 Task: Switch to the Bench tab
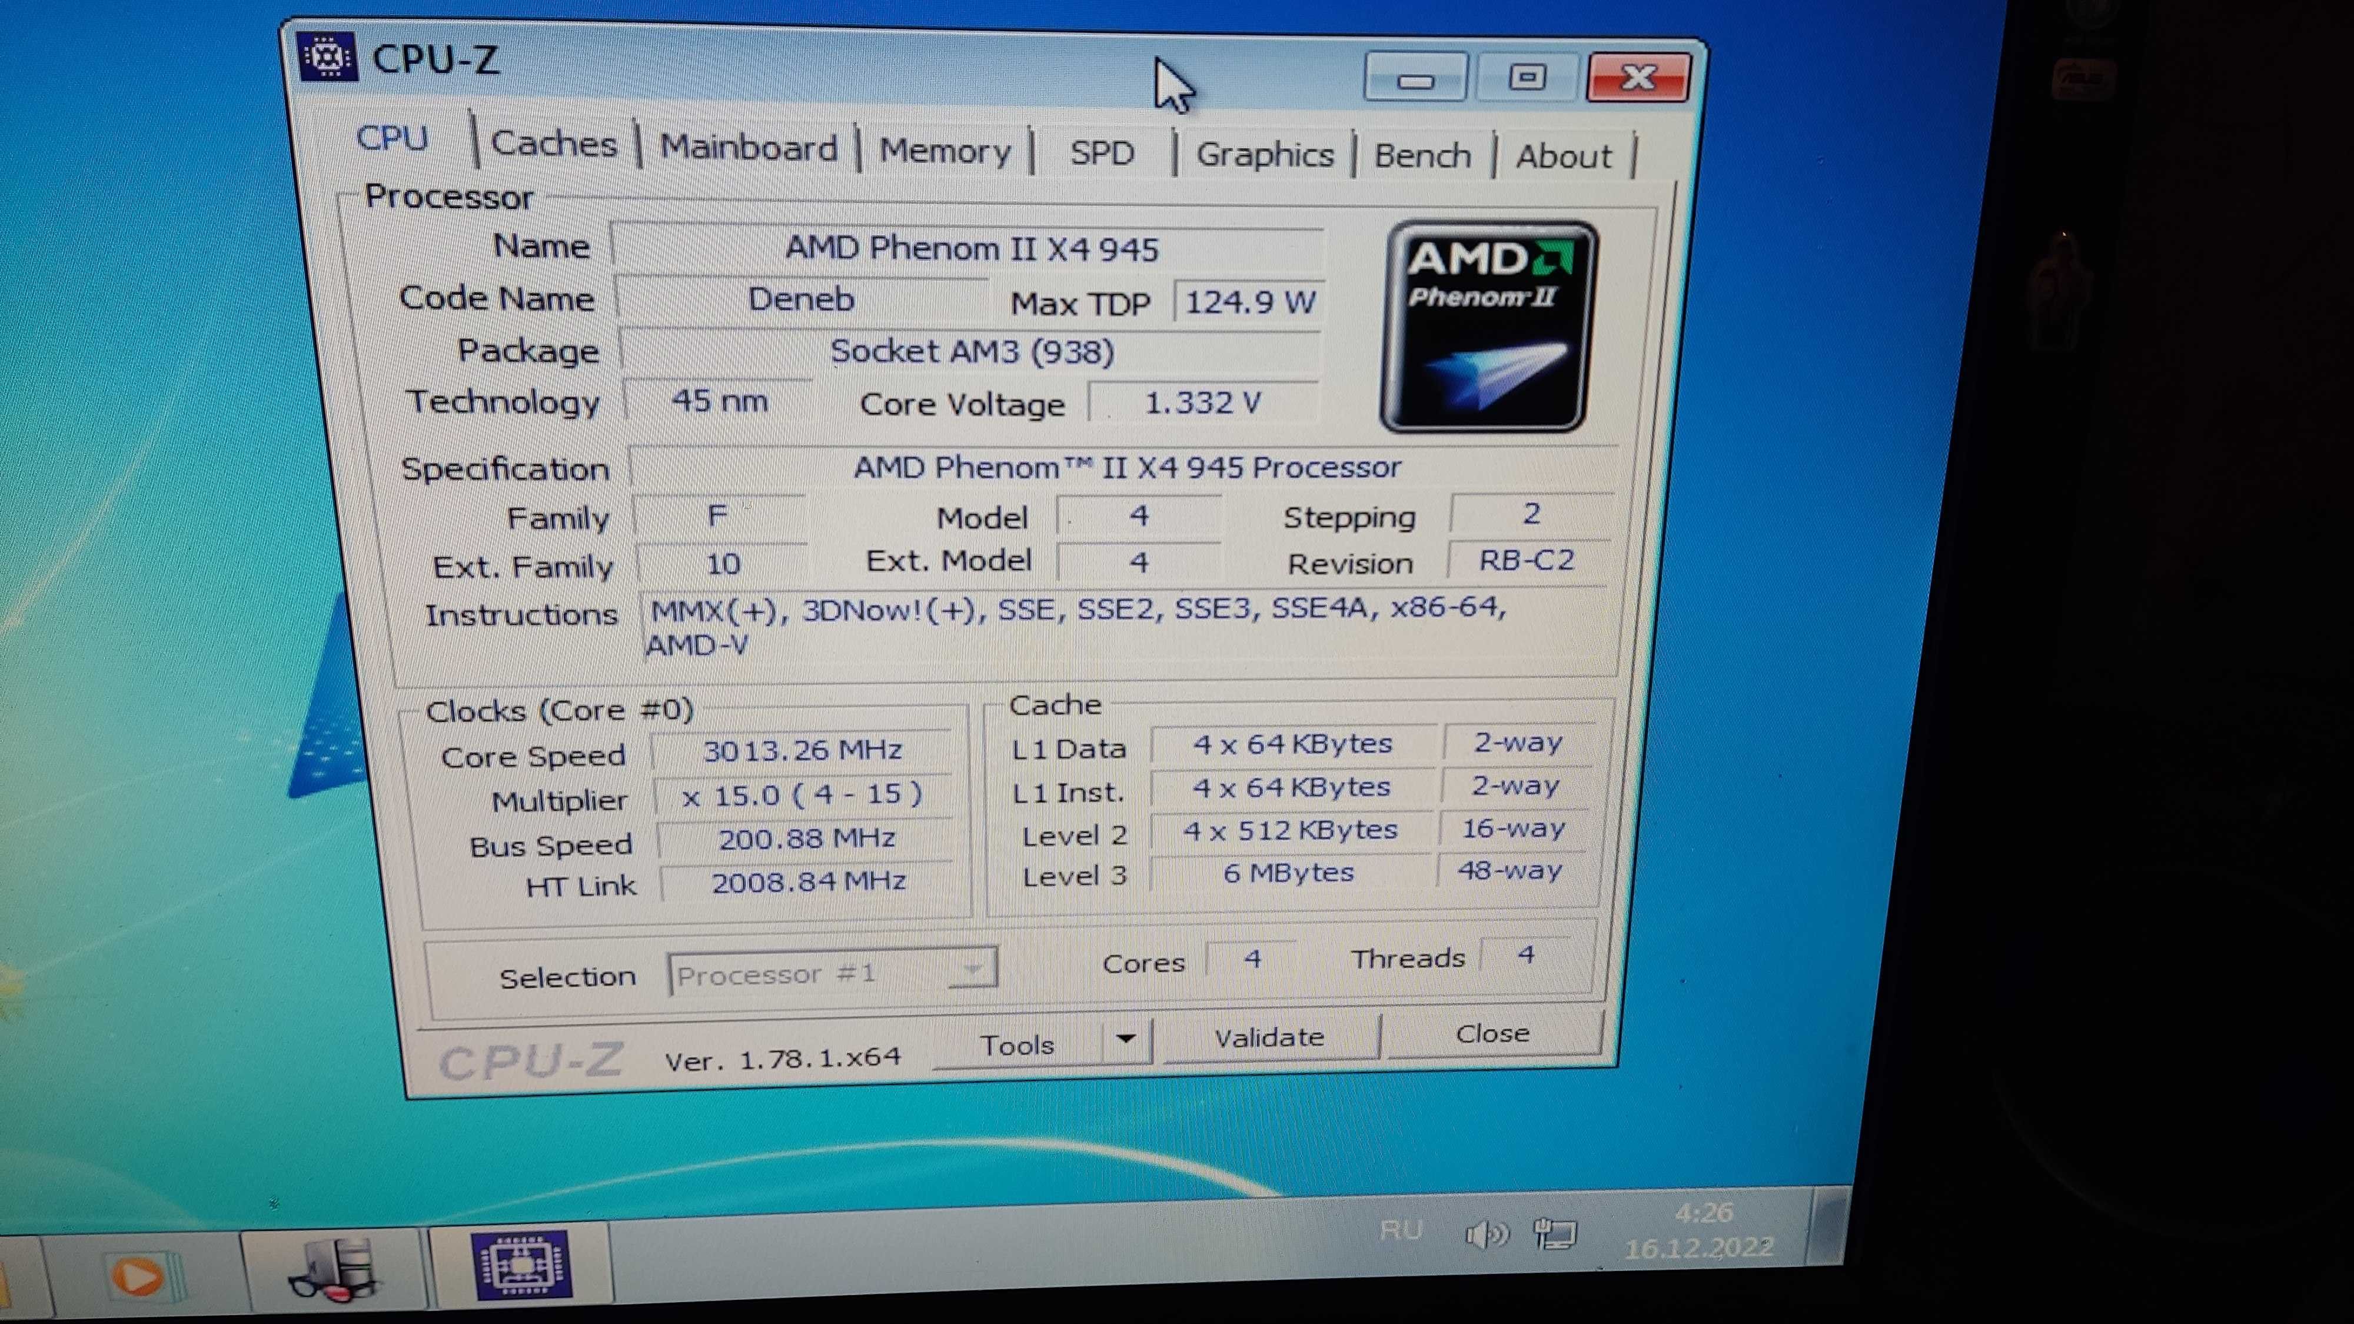coord(1423,157)
